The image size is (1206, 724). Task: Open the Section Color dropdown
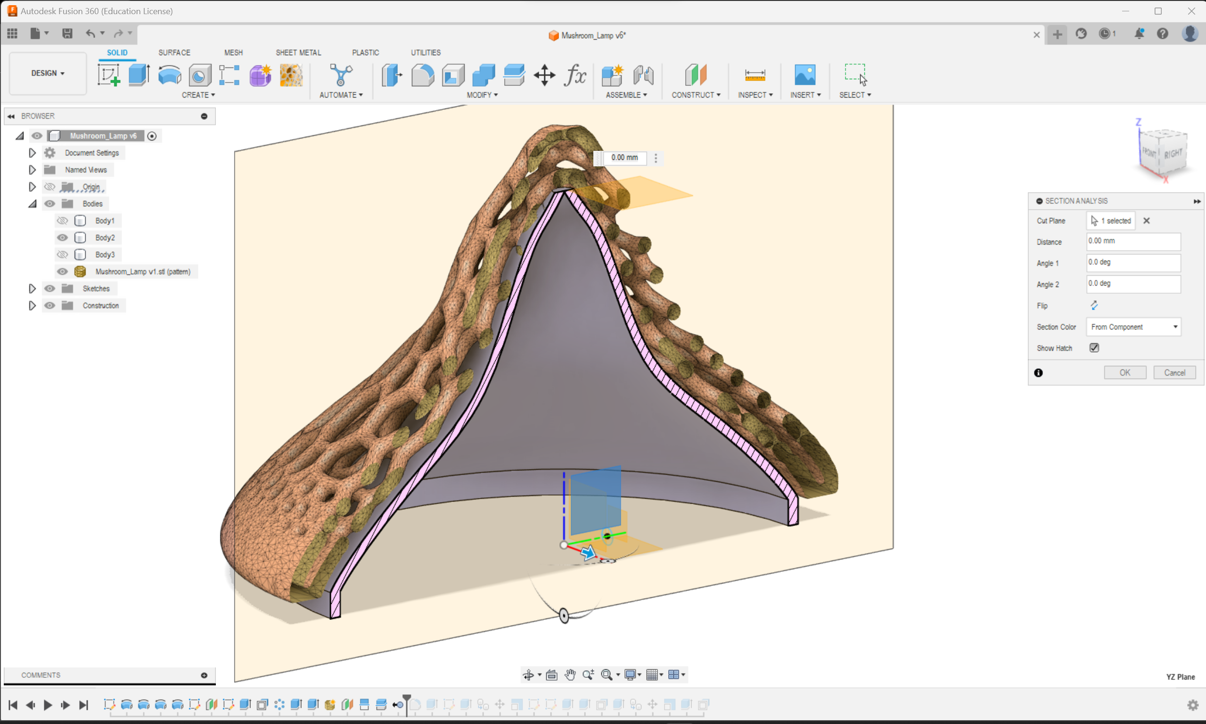pyautogui.click(x=1133, y=327)
